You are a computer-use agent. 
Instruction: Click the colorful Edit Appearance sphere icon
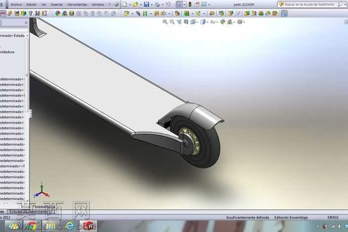58,13
